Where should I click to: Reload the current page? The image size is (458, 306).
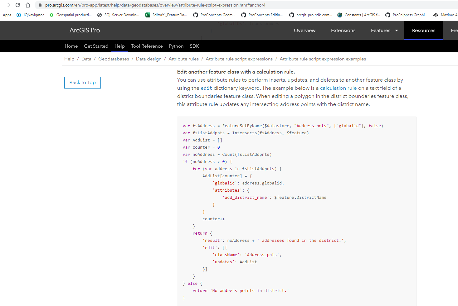point(18,5)
